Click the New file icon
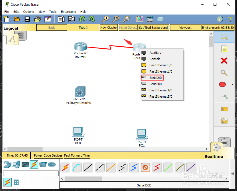Image resolution: width=237 pixels, height=191 pixels. 7,19
